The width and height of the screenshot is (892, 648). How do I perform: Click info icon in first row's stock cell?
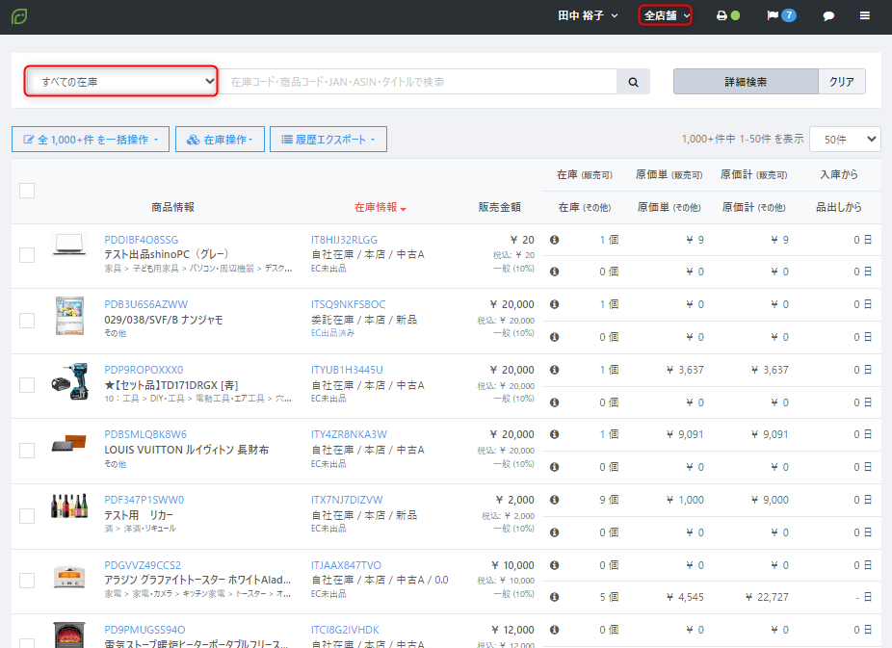[x=554, y=240]
